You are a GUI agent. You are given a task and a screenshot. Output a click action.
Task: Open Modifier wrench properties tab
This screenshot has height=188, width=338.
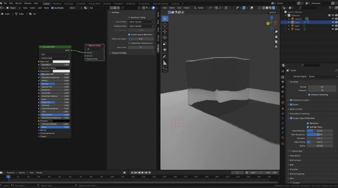tap(283, 114)
